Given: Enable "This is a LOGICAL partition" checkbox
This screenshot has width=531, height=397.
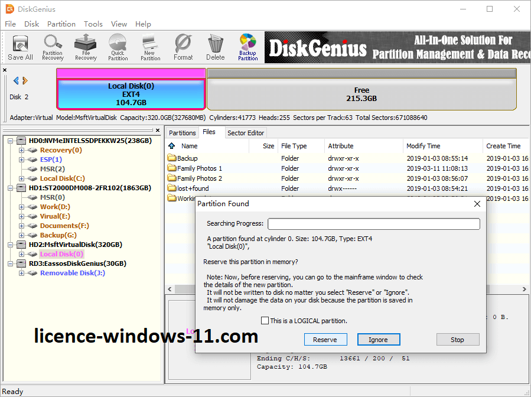Looking at the screenshot, I should (265, 321).
